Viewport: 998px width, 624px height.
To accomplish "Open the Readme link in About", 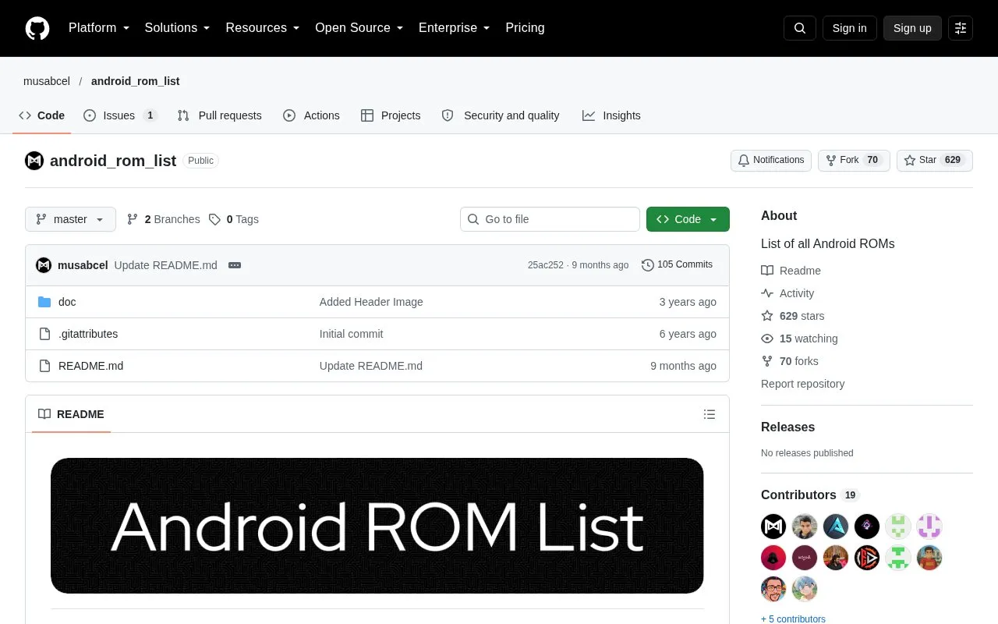I will click(791, 271).
